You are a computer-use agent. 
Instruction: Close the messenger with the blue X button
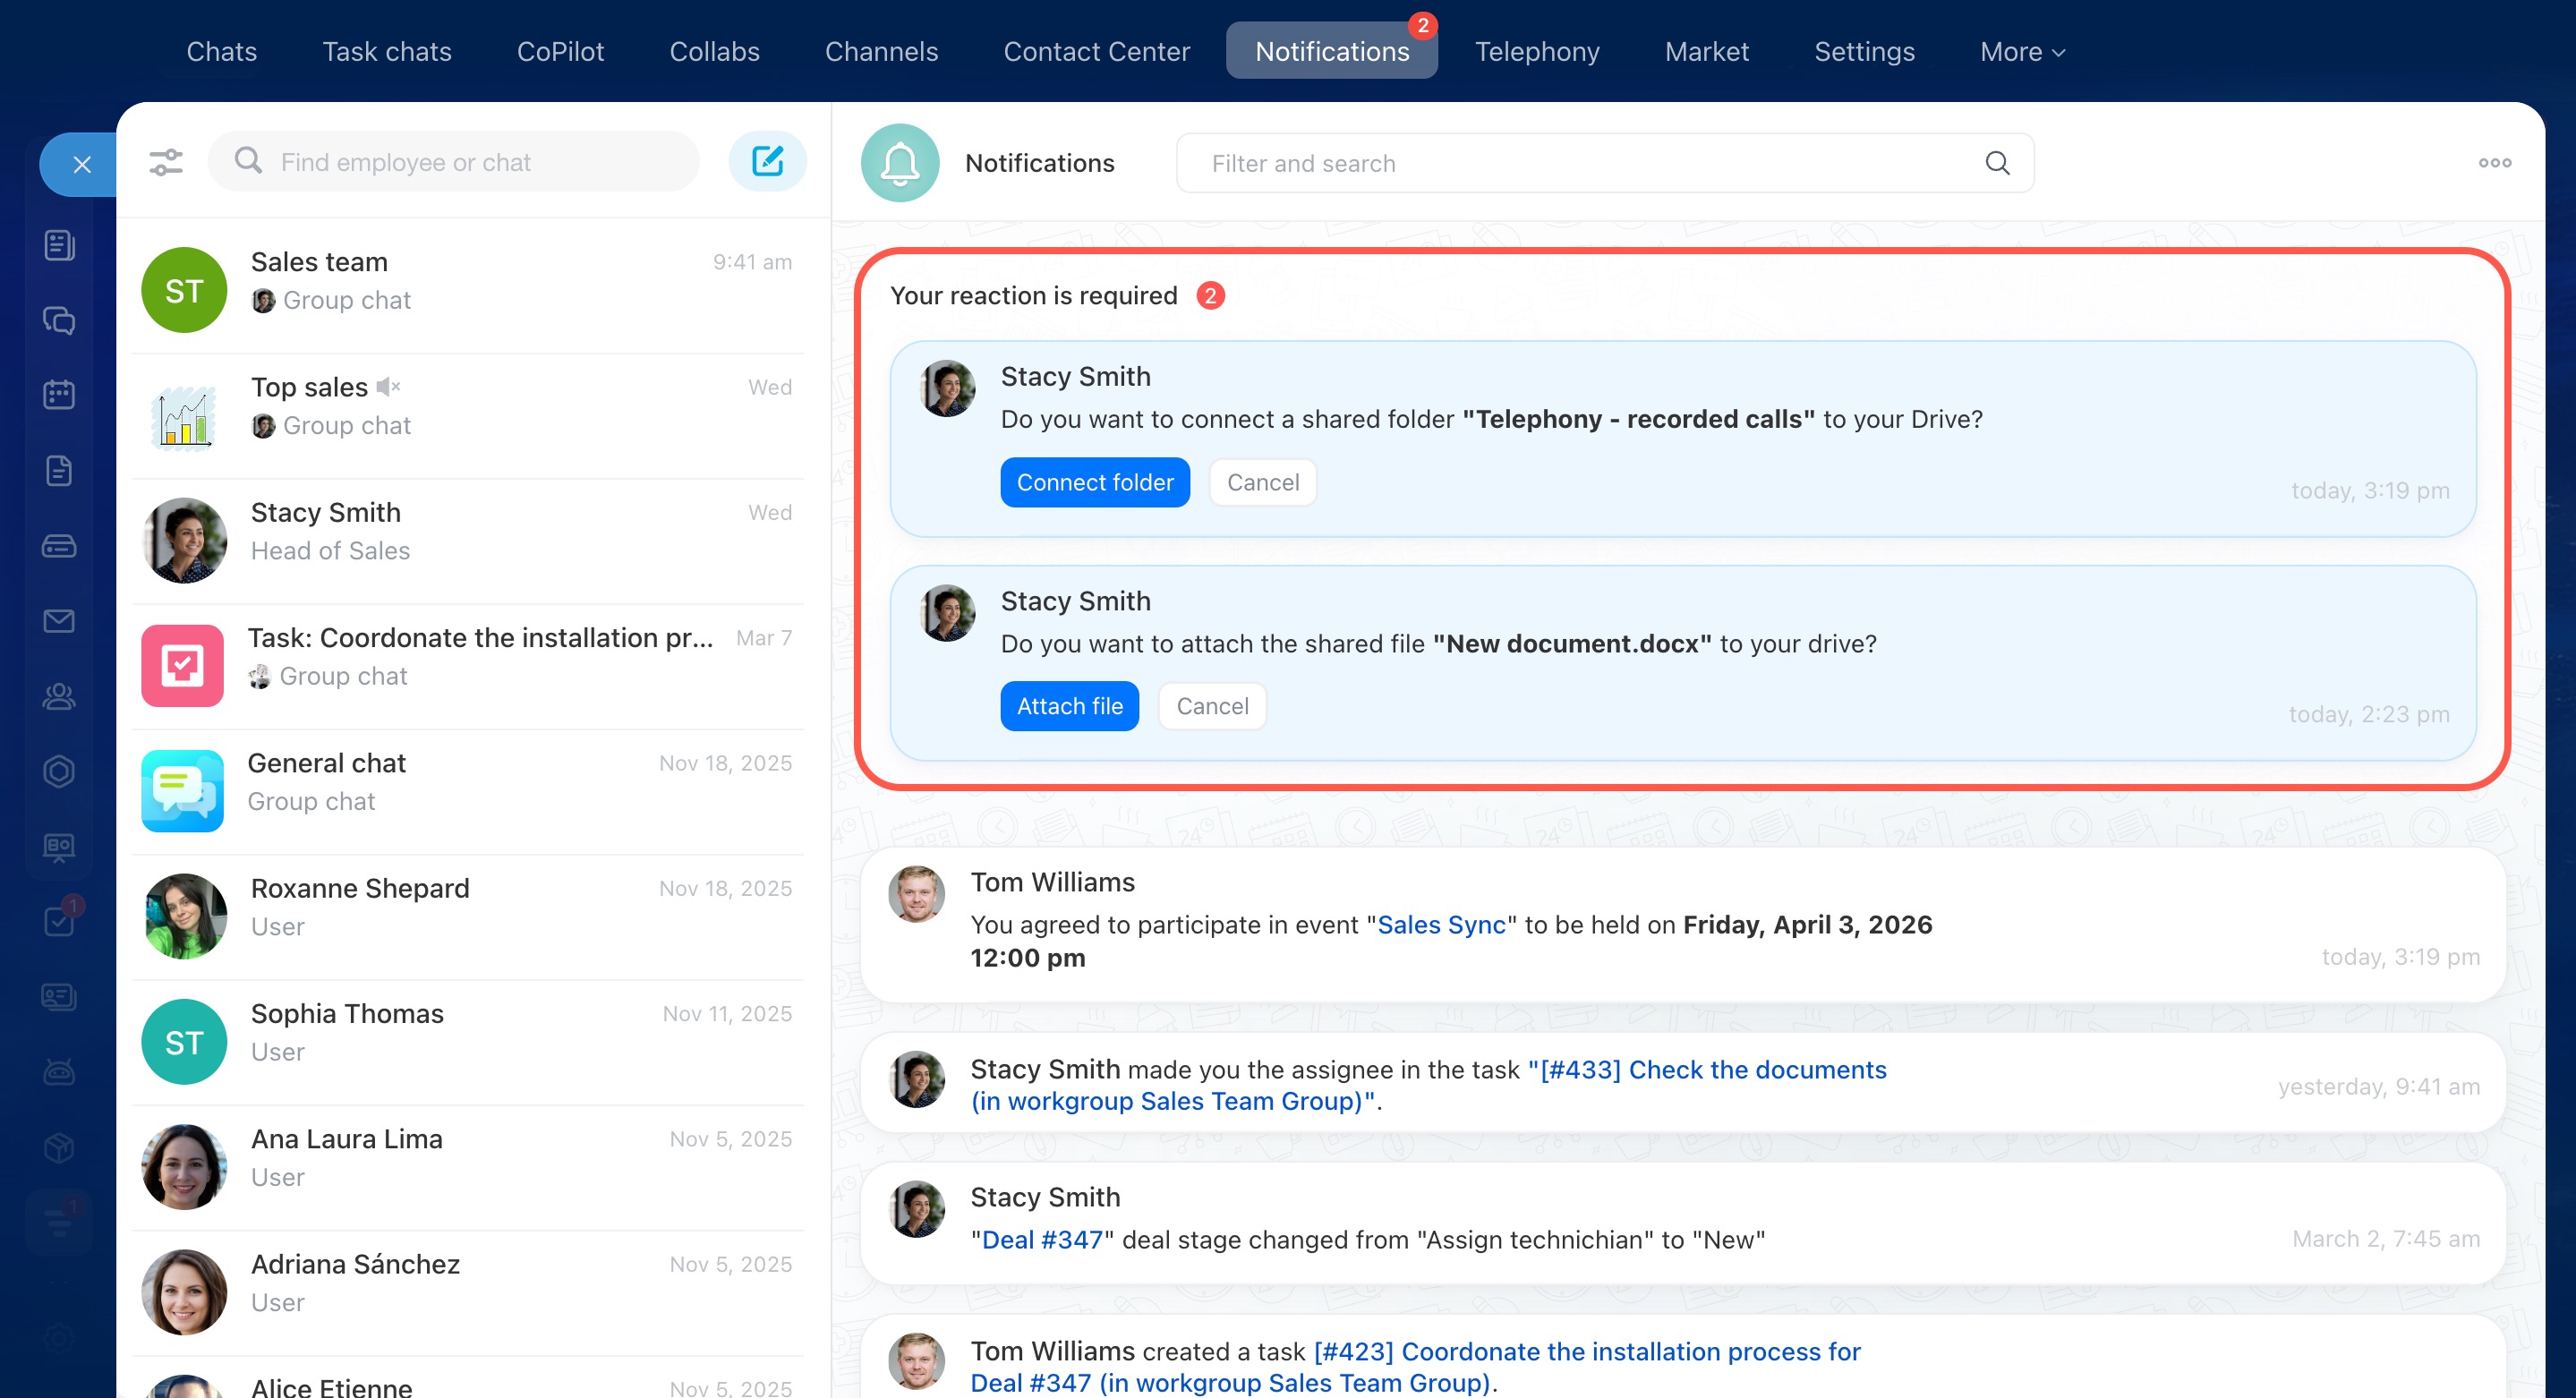click(x=82, y=164)
